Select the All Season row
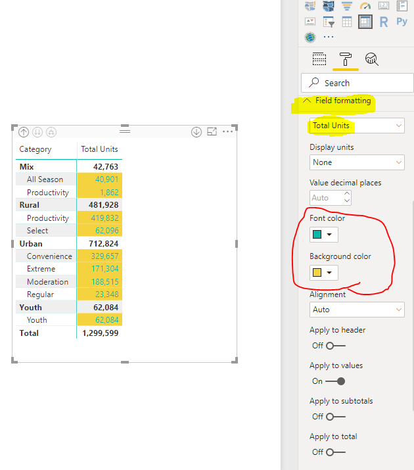 click(45, 179)
